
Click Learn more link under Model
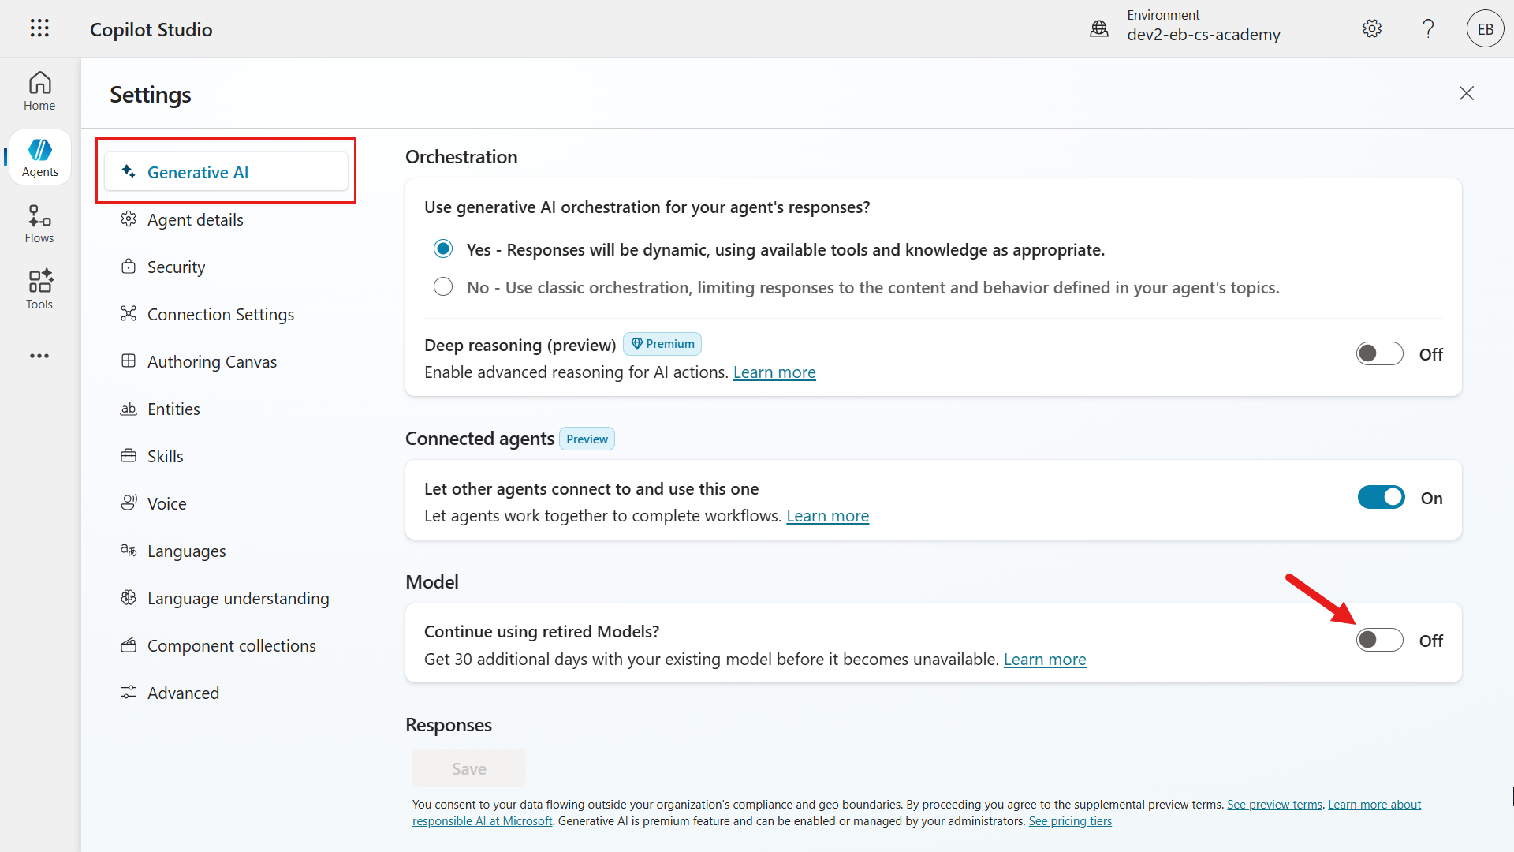[x=1044, y=660]
